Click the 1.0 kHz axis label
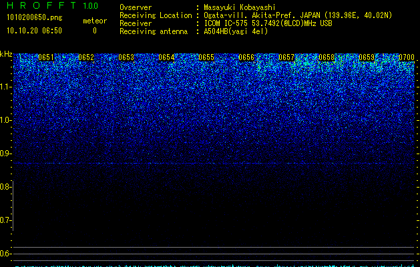Viewport: 420px width, 267px height. tap(5, 121)
